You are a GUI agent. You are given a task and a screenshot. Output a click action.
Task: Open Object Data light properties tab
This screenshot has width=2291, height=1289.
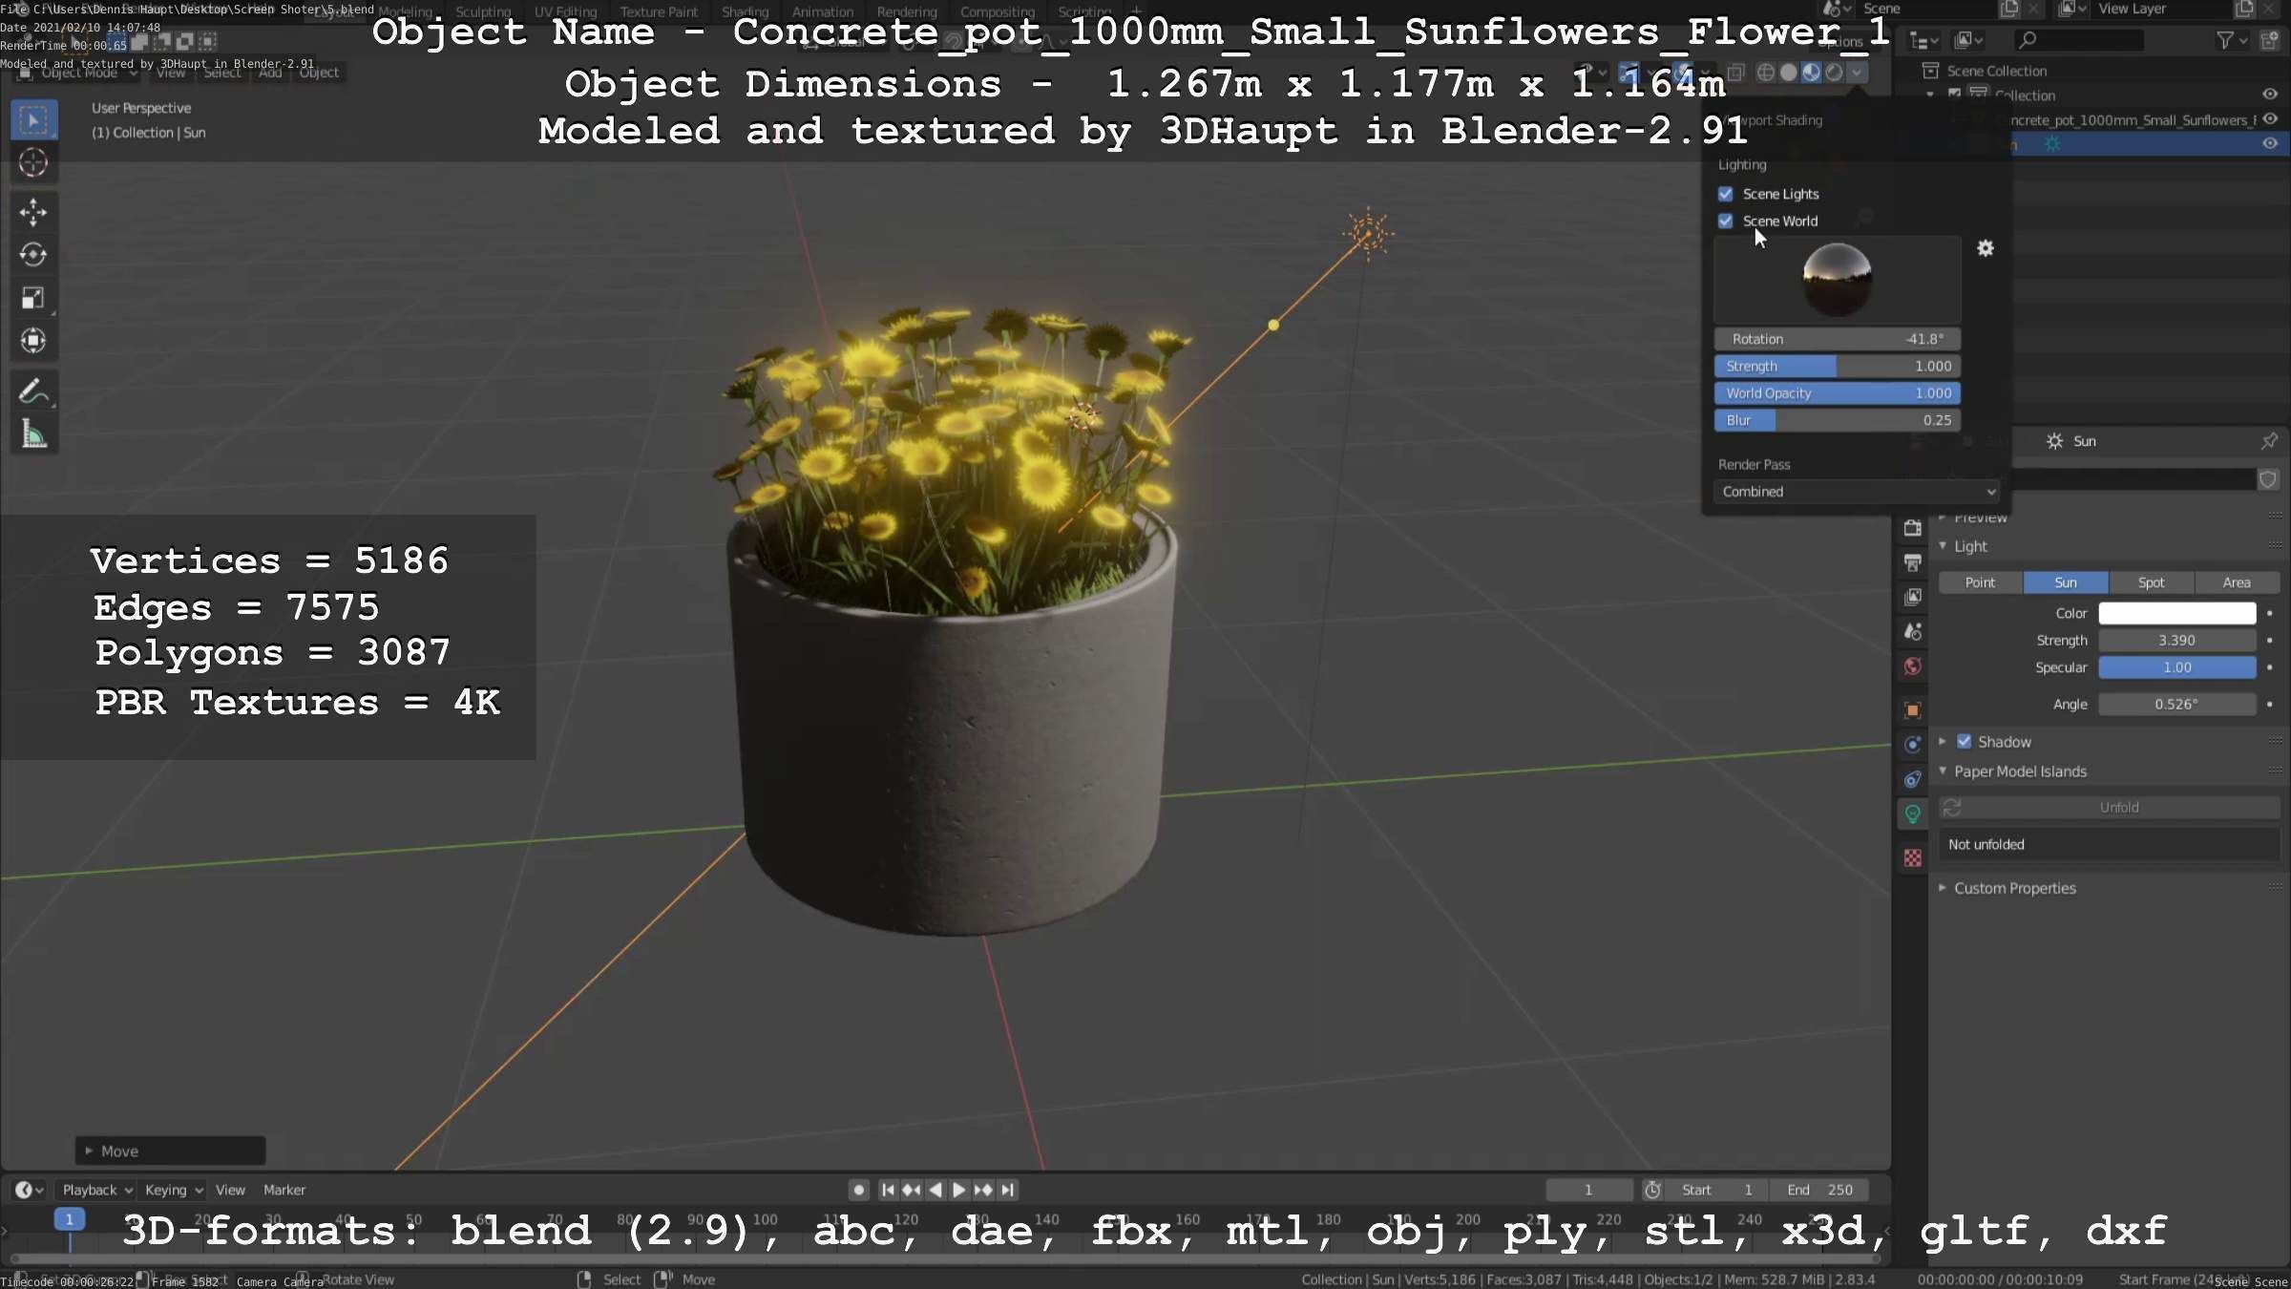point(1913,814)
